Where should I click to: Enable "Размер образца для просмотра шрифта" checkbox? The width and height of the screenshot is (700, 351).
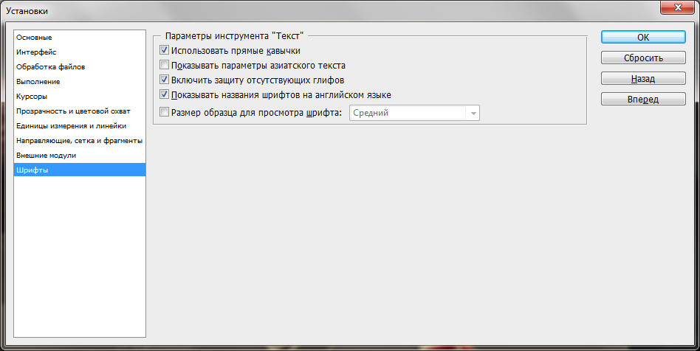164,112
